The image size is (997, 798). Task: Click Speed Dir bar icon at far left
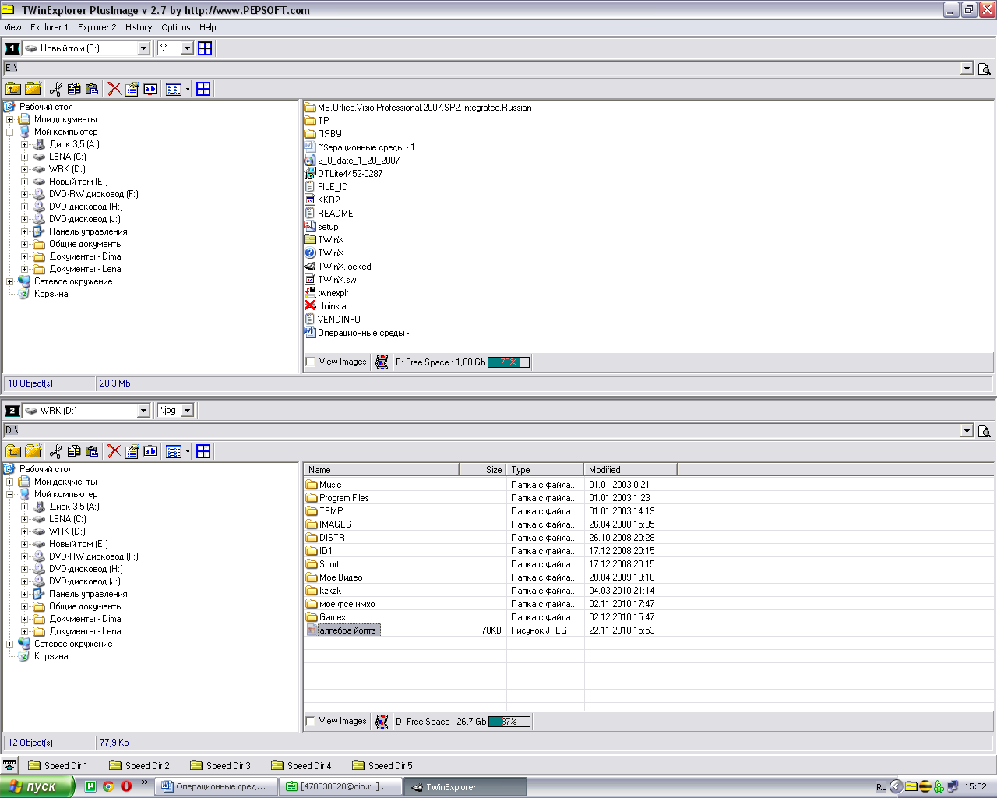pyautogui.click(x=9, y=765)
